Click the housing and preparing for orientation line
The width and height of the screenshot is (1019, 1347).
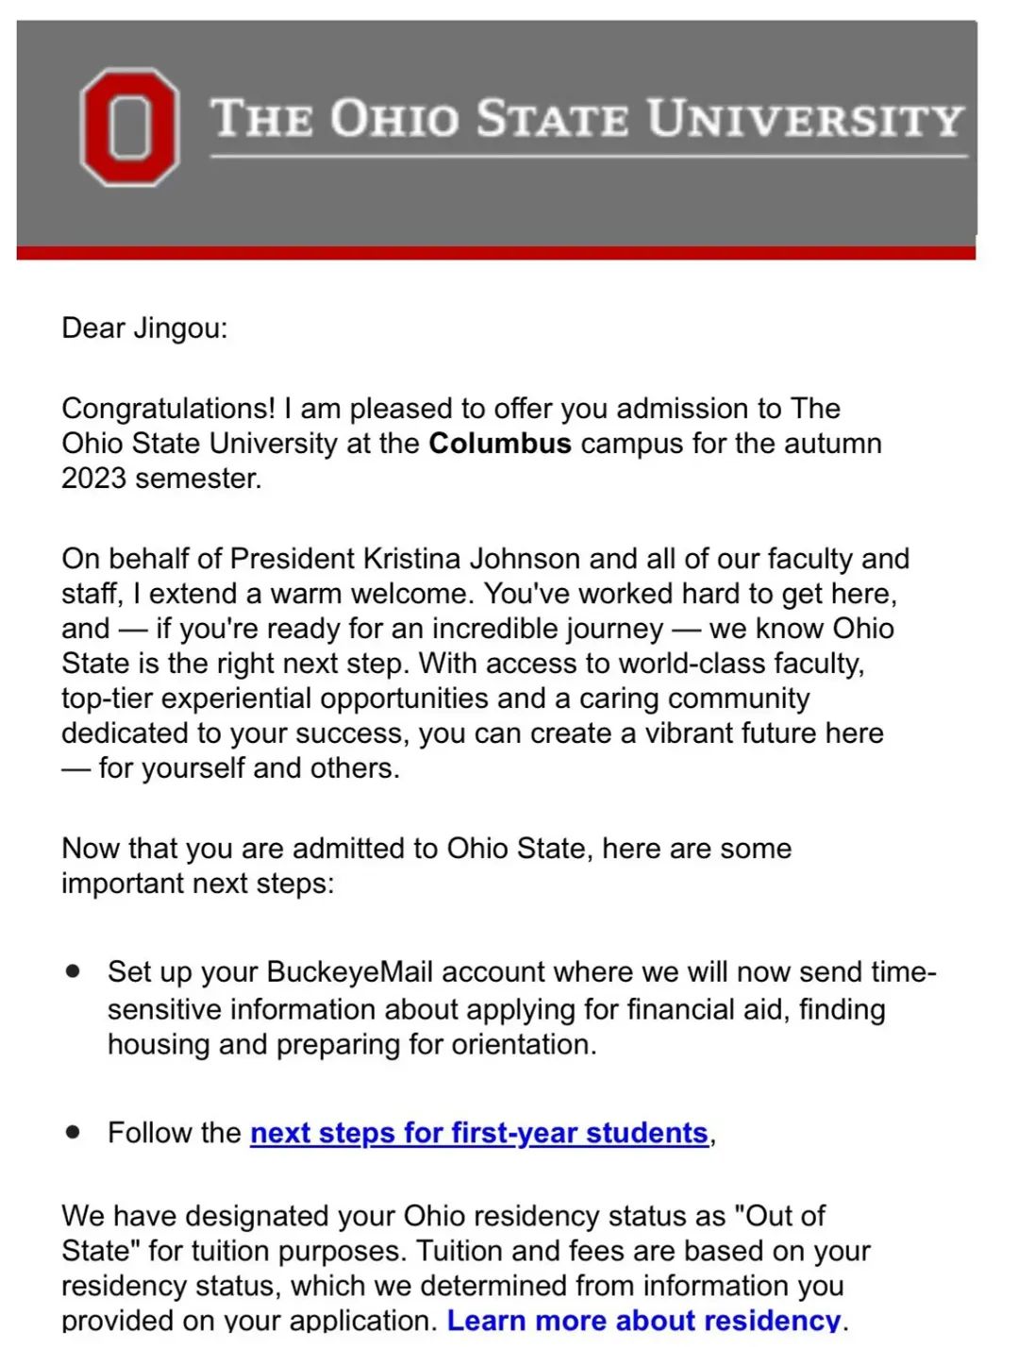[x=352, y=1045]
